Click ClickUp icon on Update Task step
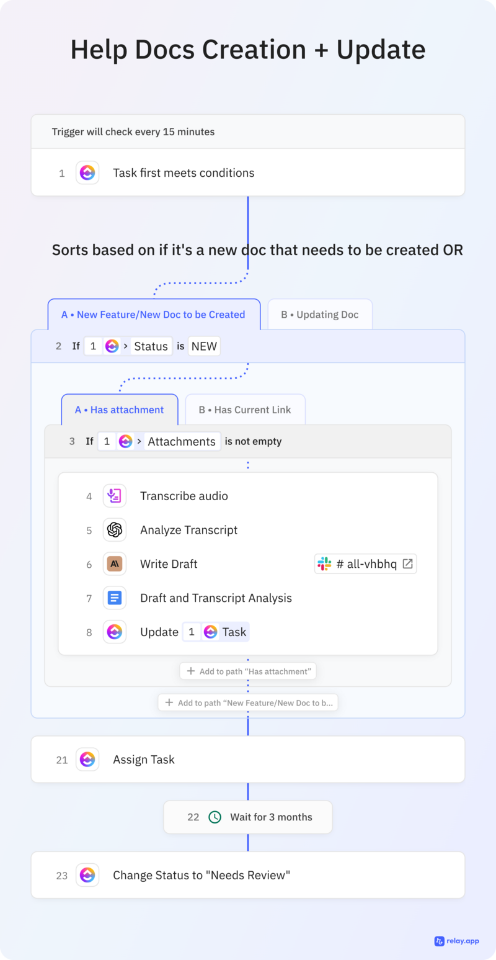 [115, 632]
